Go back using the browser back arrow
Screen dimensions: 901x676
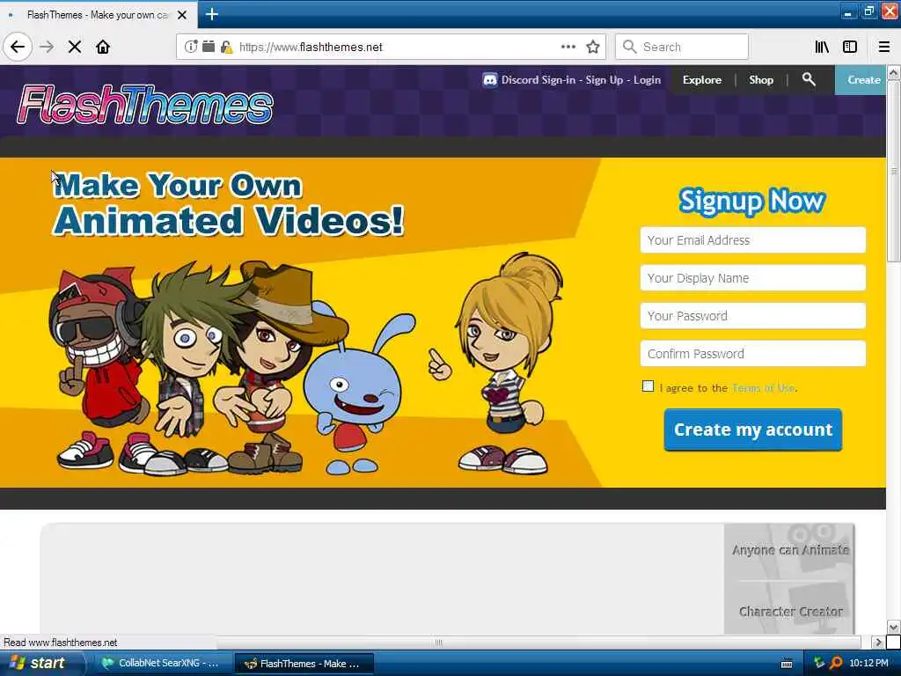pyautogui.click(x=18, y=47)
